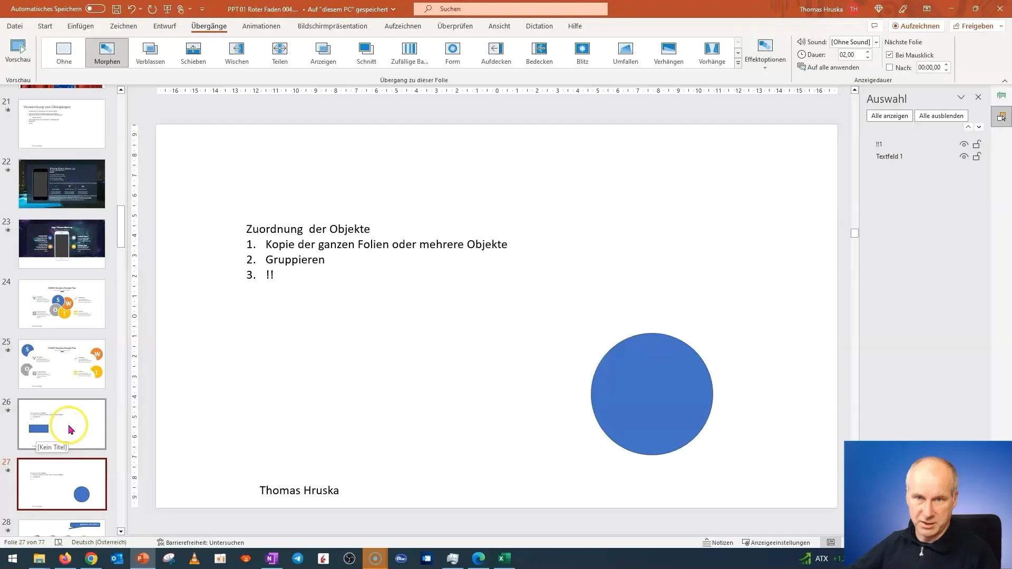Select the Morphen transition
The height and width of the screenshot is (569, 1012).
(107, 53)
